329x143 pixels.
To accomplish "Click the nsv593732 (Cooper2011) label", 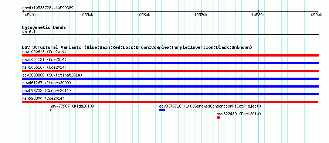I will tap(47, 91).
